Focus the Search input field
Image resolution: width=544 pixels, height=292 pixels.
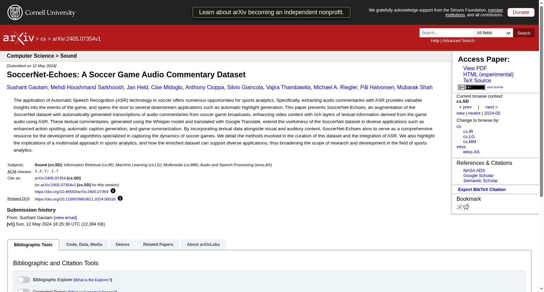pyautogui.click(x=447, y=33)
